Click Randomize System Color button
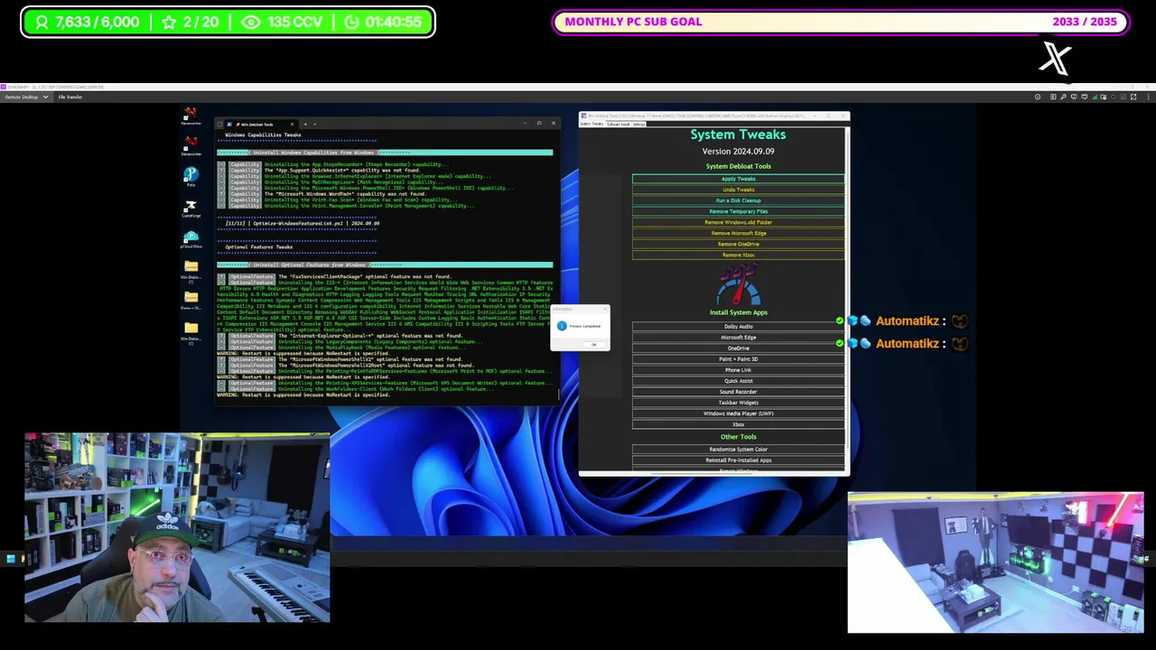 tap(738, 450)
